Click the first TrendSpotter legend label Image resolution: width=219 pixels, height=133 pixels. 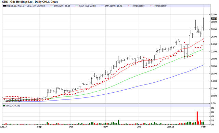coord(138,6)
